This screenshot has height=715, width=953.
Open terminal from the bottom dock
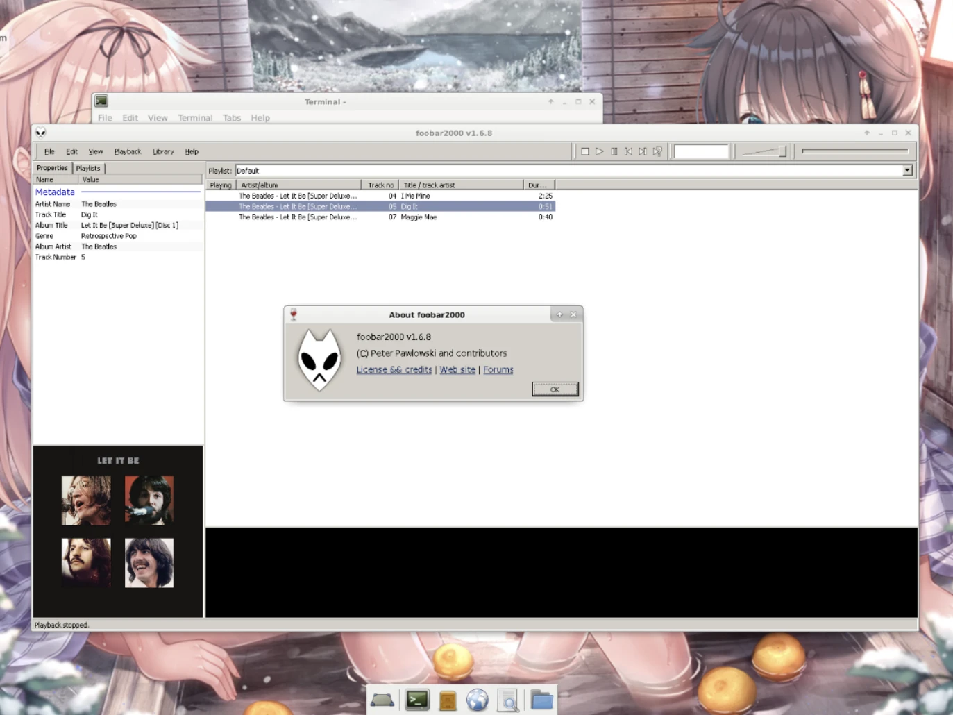click(417, 700)
